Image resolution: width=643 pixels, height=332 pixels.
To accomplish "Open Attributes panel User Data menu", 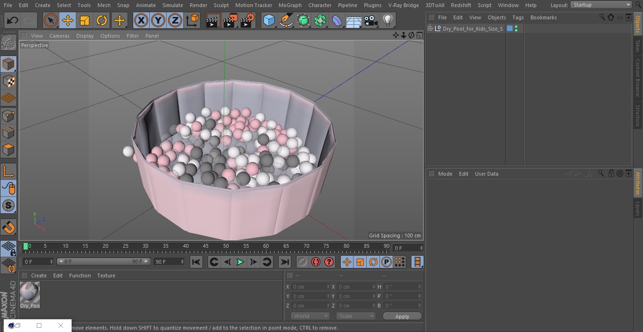I will (x=486, y=174).
